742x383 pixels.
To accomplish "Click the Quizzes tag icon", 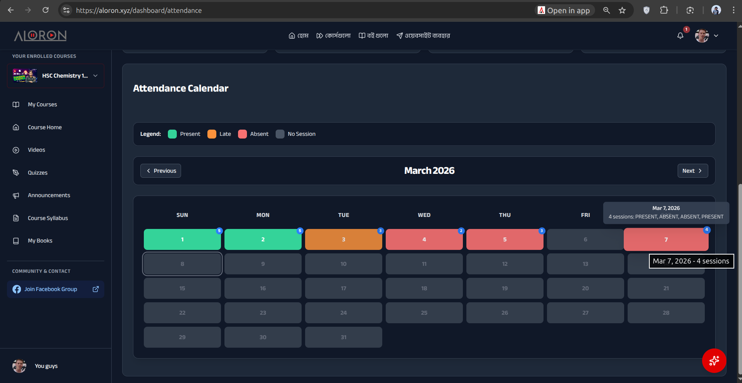I will [x=16, y=173].
